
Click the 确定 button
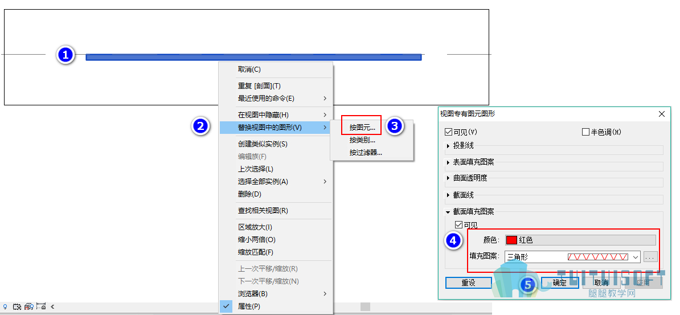click(x=559, y=283)
